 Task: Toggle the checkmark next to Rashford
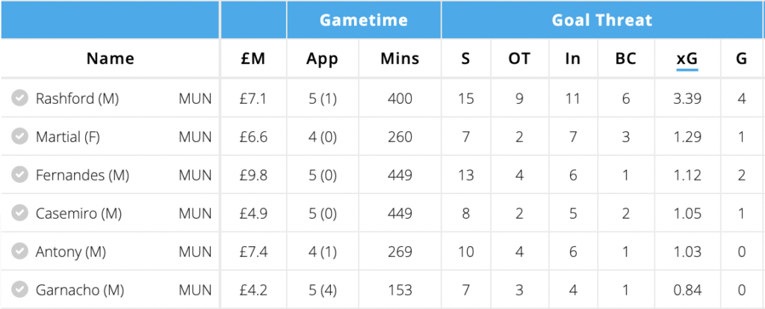tap(20, 98)
